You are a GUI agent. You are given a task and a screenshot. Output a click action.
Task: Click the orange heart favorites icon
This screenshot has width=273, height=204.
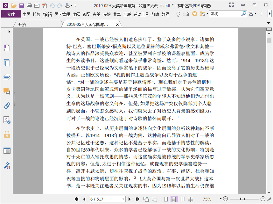tap(195, 14)
